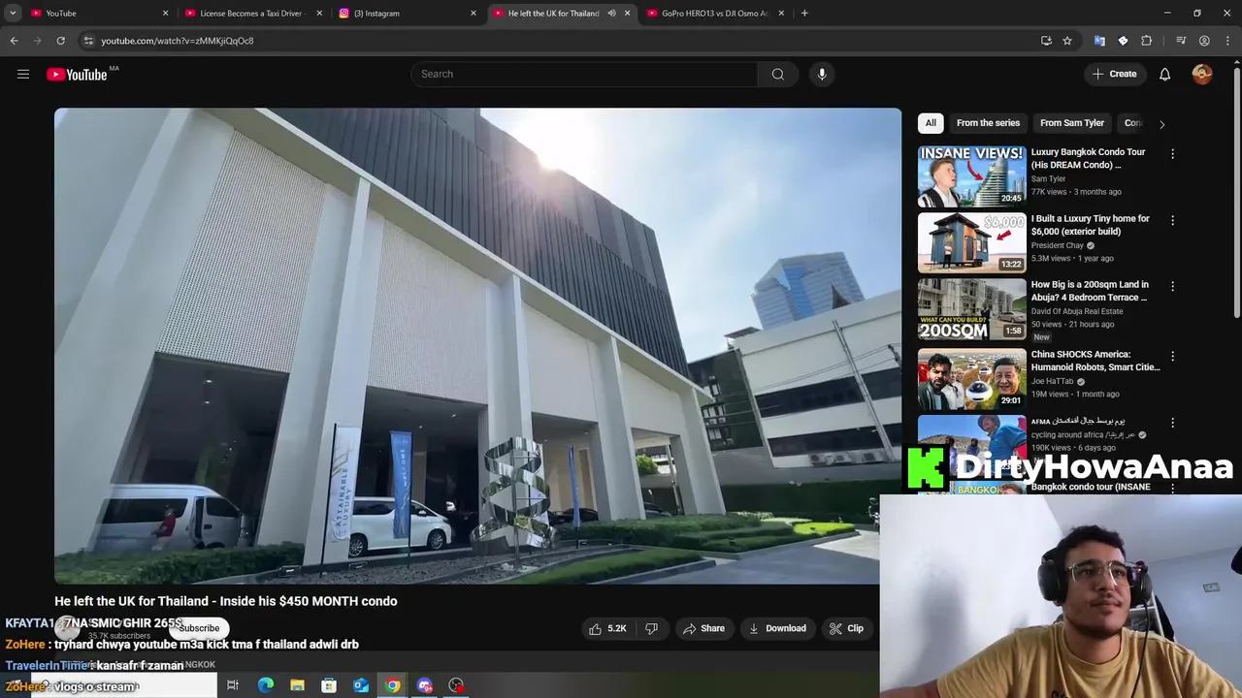Viewport: 1242px width, 698px height.
Task: Share the video
Action: pyautogui.click(x=704, y=628)
